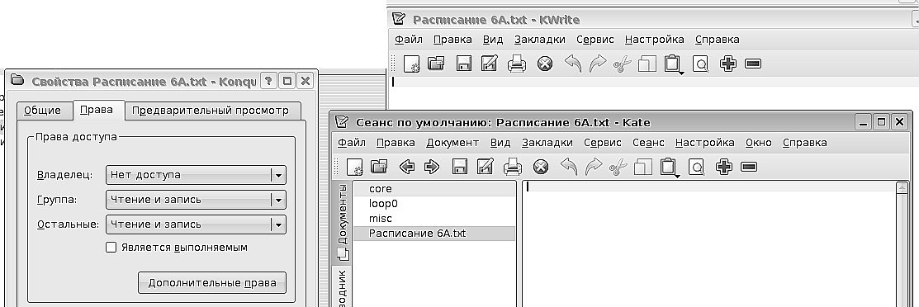Screen dimensions: 919x307
Task: Select 'misc' in Kate documents list
Action: pyautogui.click(x=433, y=219)
